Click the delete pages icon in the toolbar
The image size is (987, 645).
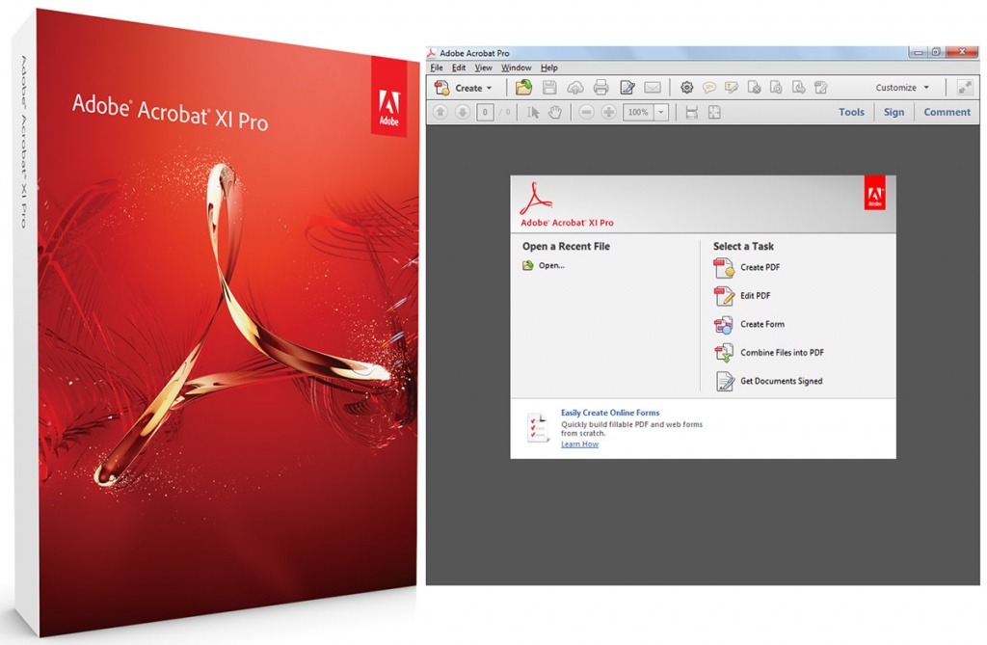pyautogui.click(x=754, y=88)
